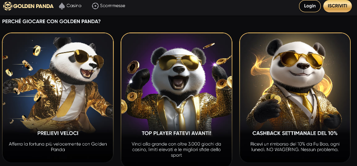The height and width of the screenshot is (166, 357).
Task: Click the ISCRIVITI sign-up button
Action: tap(337, 6)
